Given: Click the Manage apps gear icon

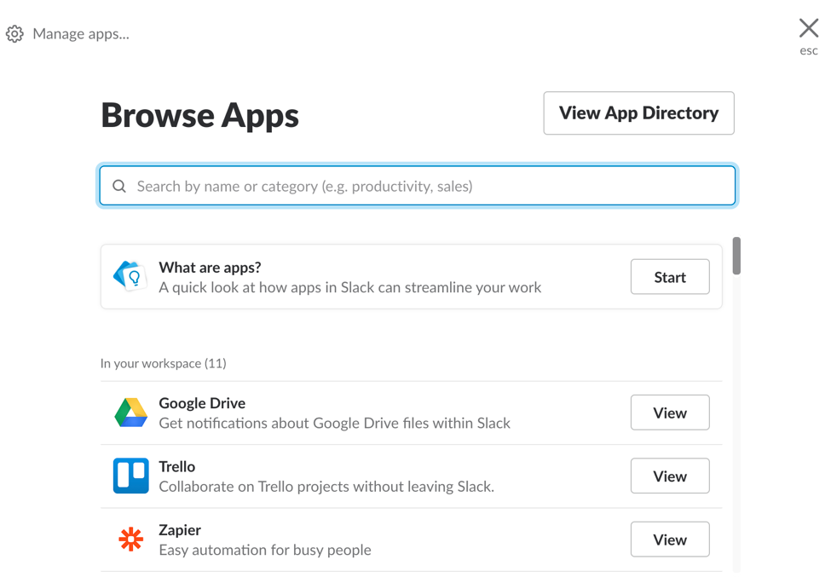Looking at the screenshot, I should [14, 34].
